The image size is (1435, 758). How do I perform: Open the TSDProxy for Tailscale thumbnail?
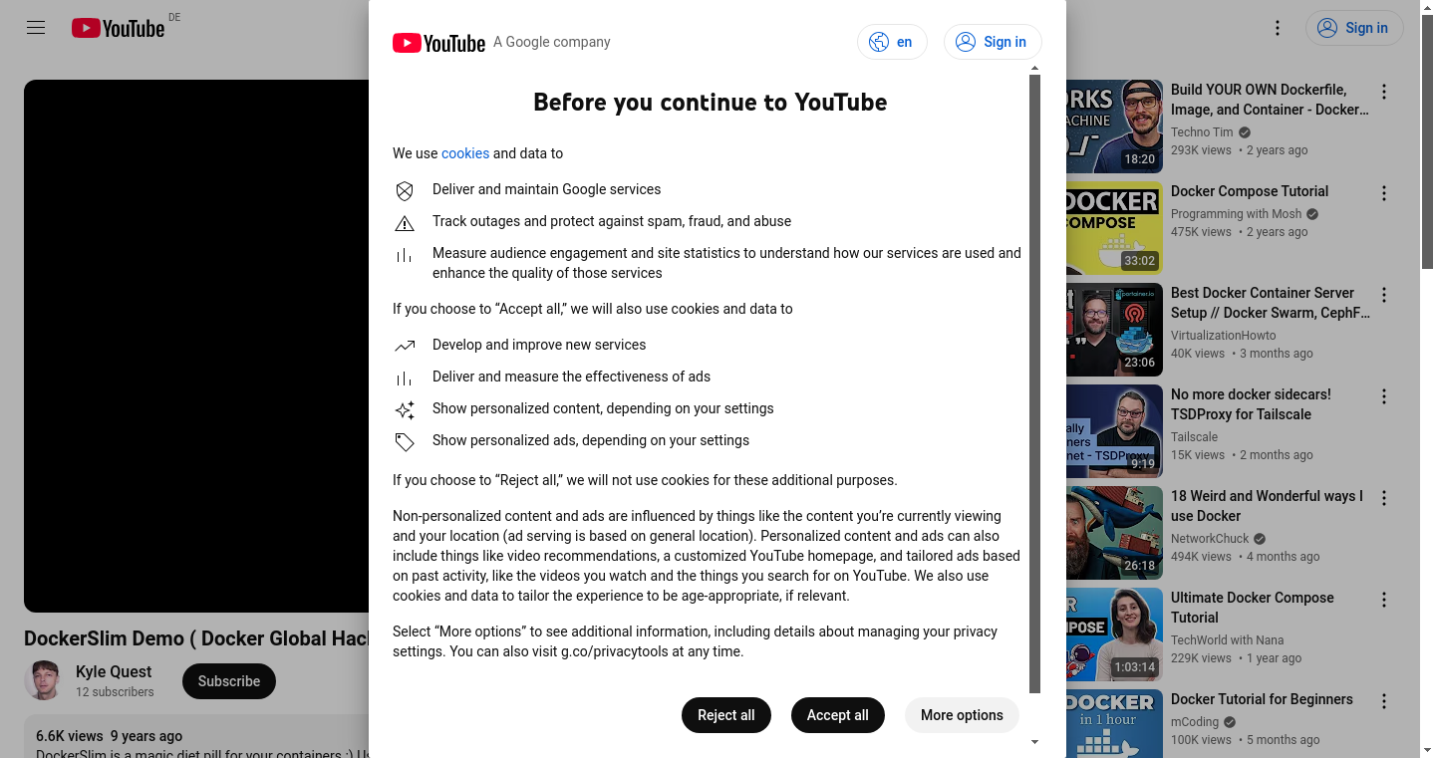pyautogui.click(x=1114, y=431)
